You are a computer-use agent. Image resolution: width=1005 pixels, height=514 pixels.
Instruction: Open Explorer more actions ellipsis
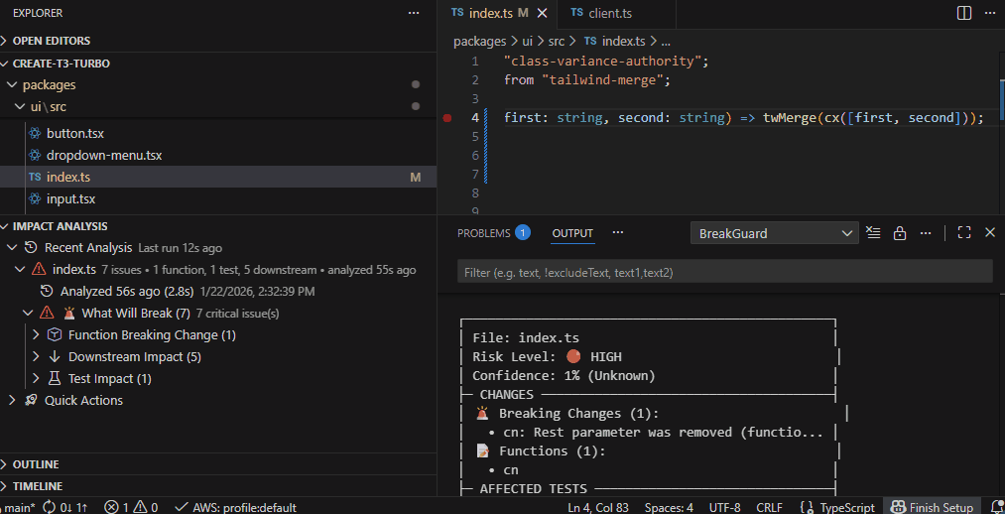pos(414,13)
